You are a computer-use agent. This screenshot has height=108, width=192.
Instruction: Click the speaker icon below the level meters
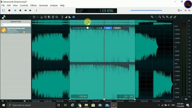pyautogui.click(x=186, y=99)
